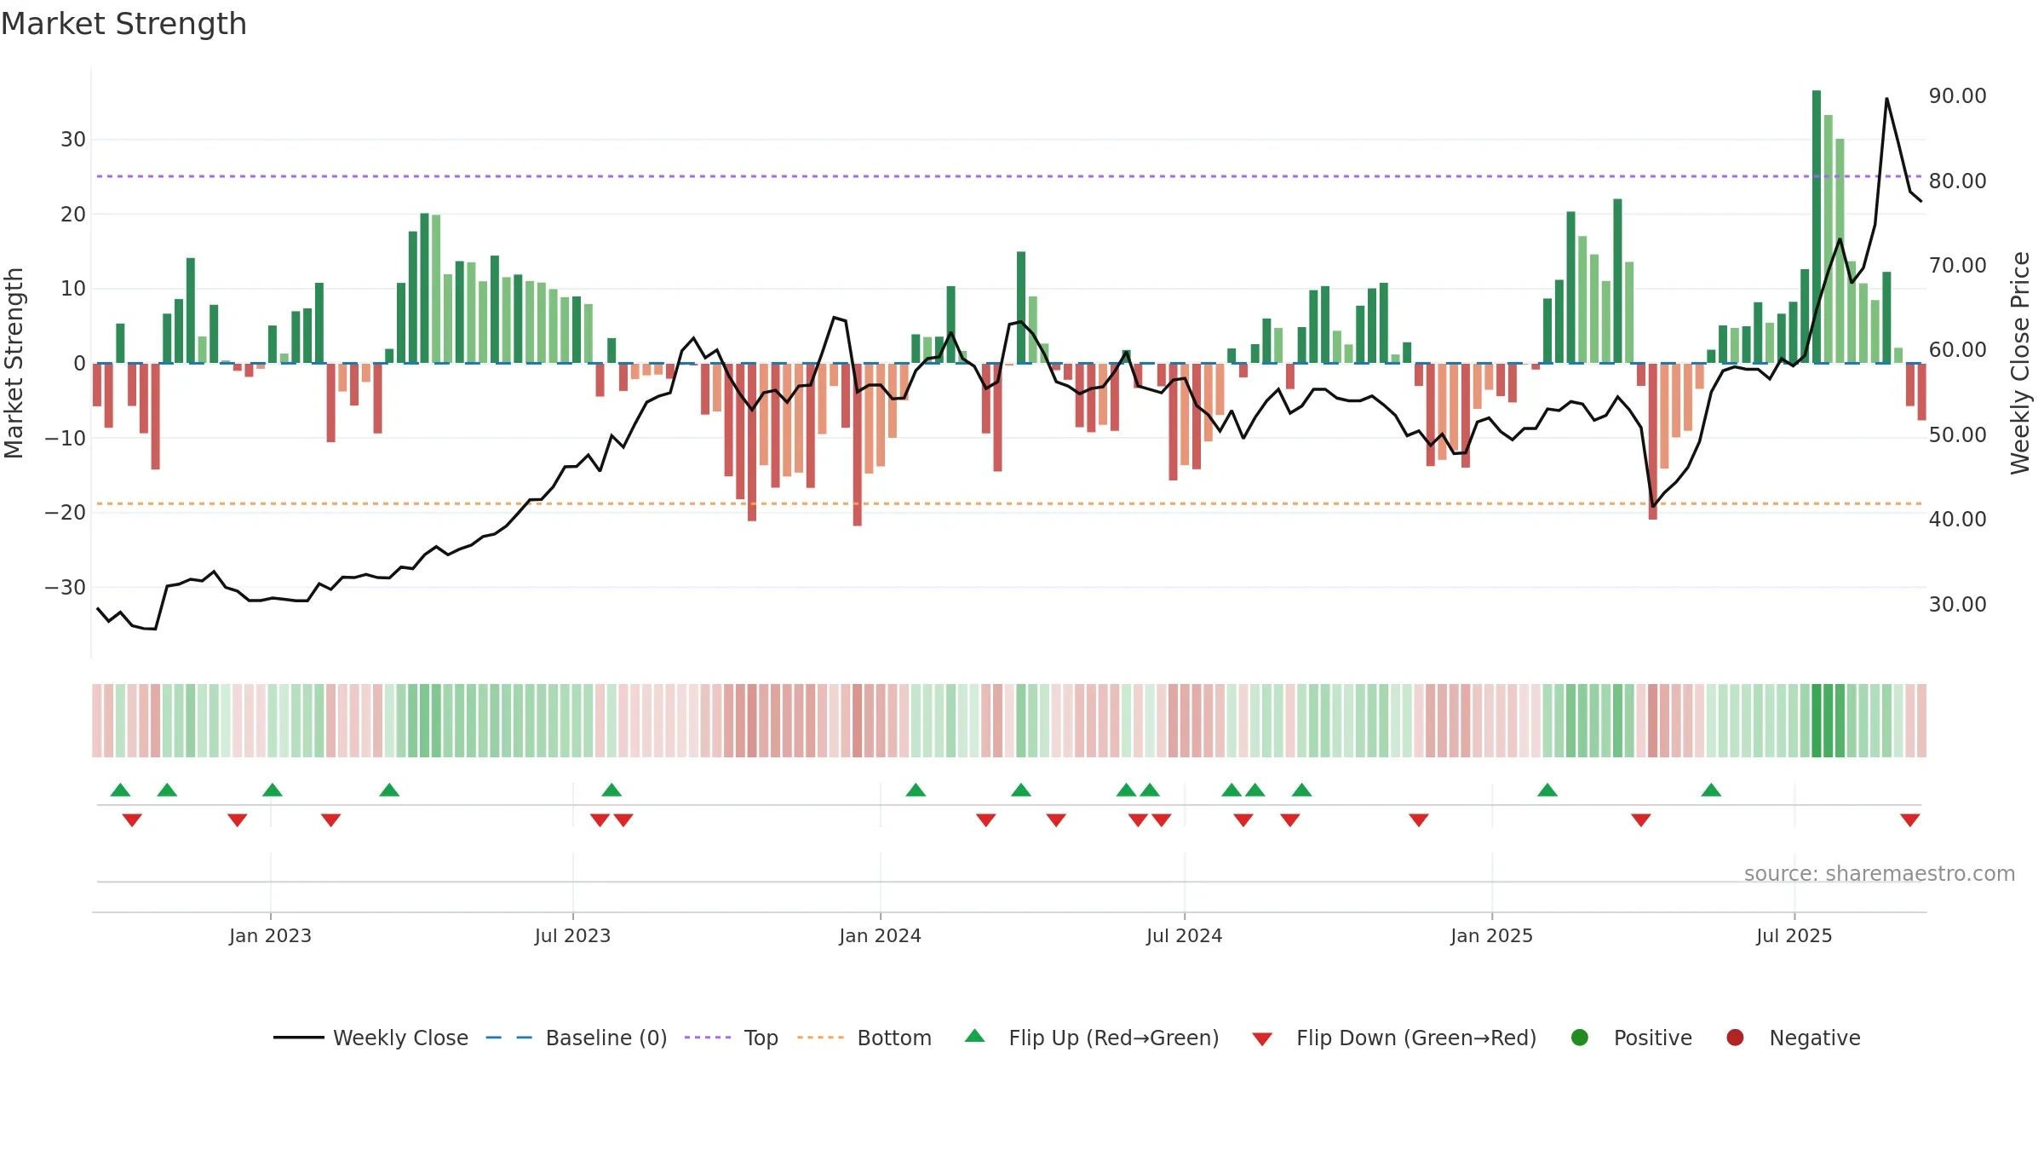
Task: Toggle the Top legend line entry
Action: pos(732,1038)
